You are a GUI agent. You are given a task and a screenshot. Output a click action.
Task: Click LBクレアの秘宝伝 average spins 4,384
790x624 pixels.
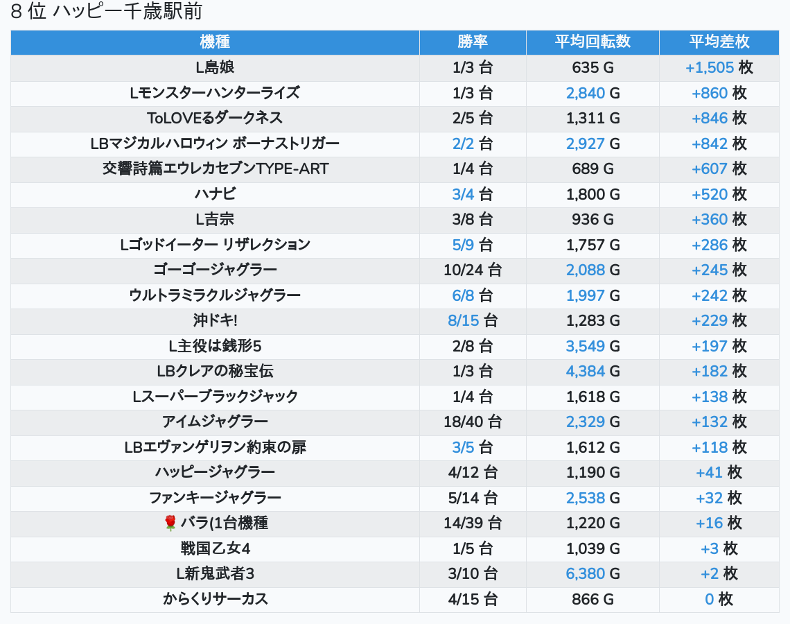coord(586,372)
